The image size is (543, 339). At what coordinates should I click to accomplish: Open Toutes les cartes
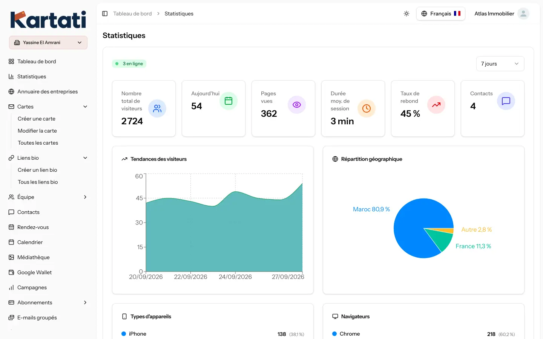click(38, 143)
